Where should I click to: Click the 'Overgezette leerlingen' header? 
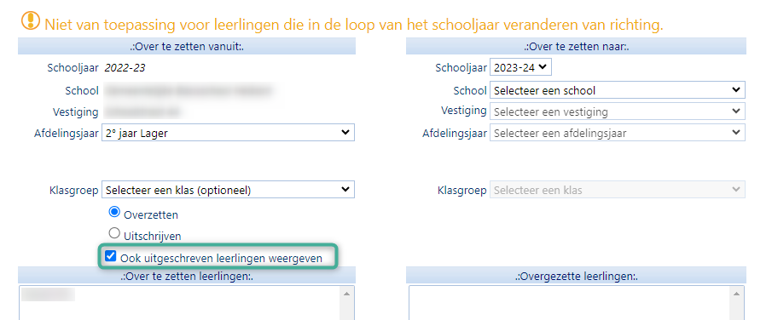point(576,275)
